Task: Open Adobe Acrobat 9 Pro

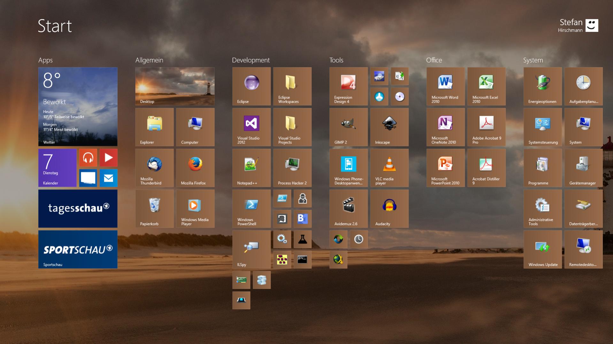Action: pyautogui.click(x=487, y=127)
